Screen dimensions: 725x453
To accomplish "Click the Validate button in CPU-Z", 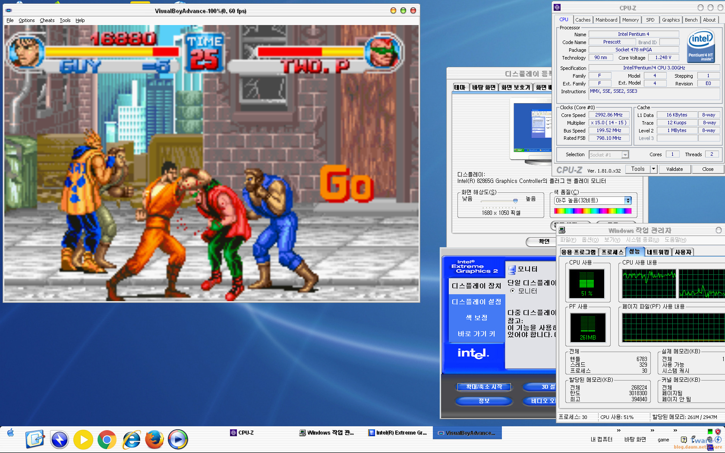I will tap(675, 169).
